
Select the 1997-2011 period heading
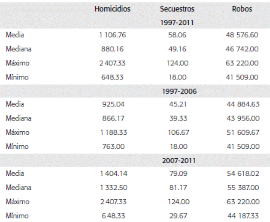178,21
